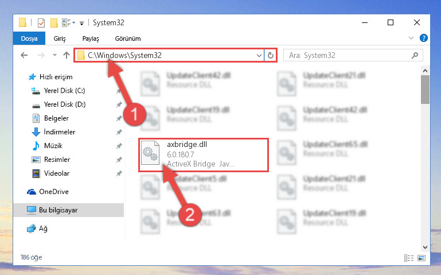Switch to details view layout icon
The width and height of the screenshot is (441, 275).
(409, 258)
